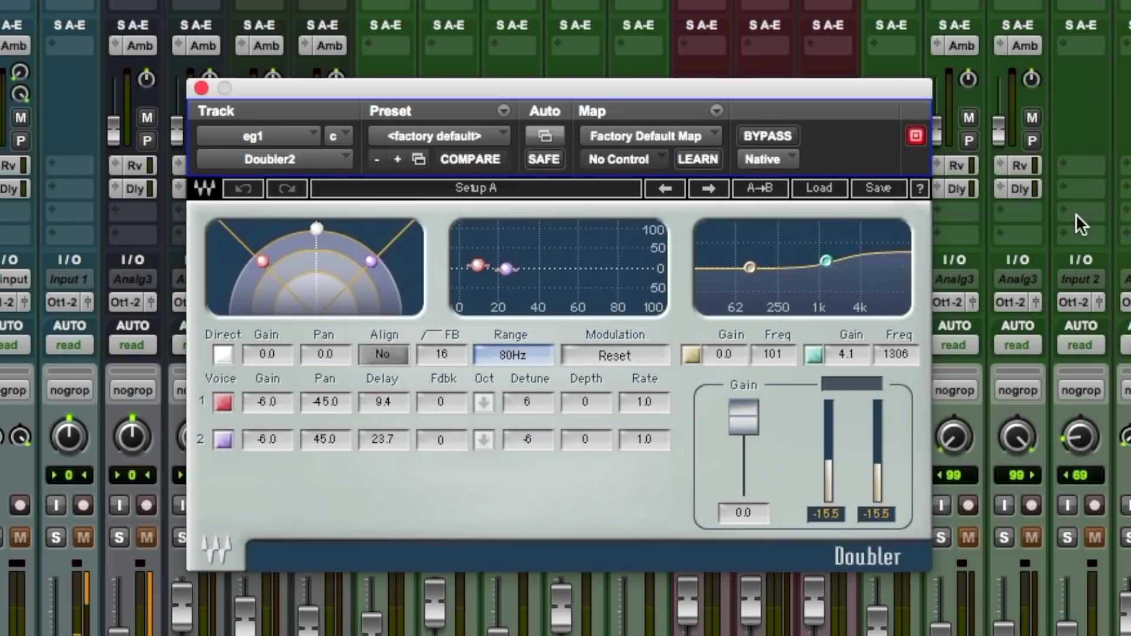Click the output Gain fader handle
The height and width of the screenshot is (636, 1131).
coord(743,417)
